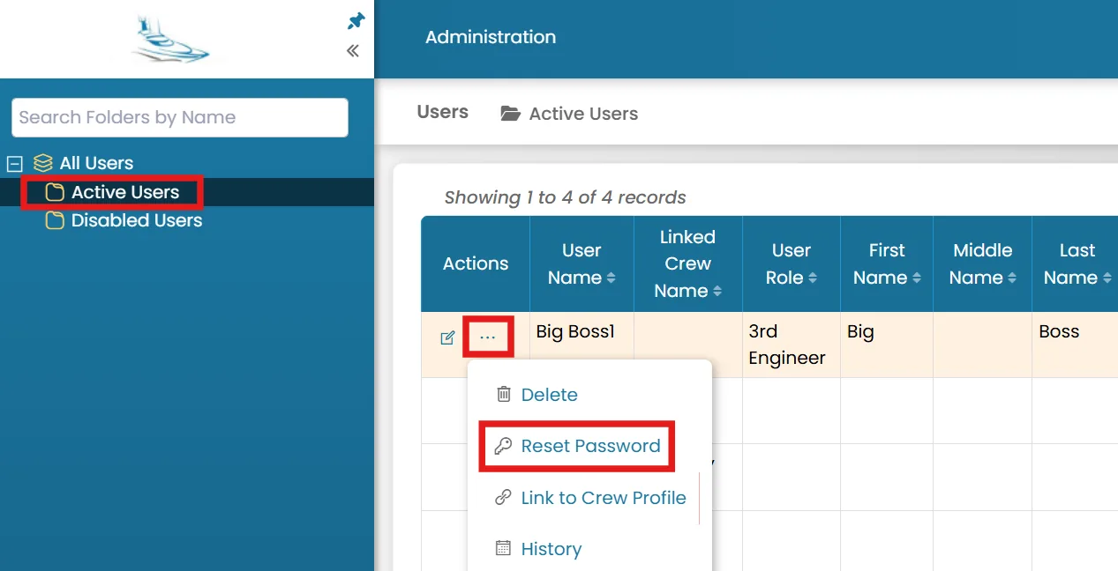The height and width of the screenshot is (571, 1118).
Task: Click the chain link icon in the menu
Action: pyautogui.click(x=503, y=498)
